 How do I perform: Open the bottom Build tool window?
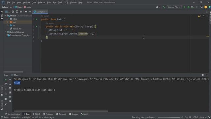point(84,114)
